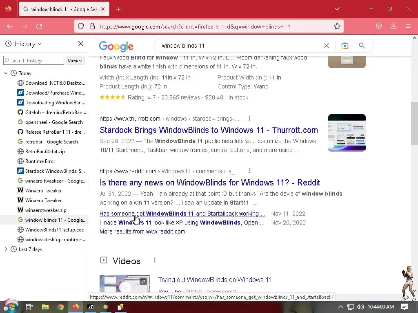Open 'Has someone got WindowBlinds 11' sublink
This screenshot has height=313, width=418.
pyautogui.click(x=182, y=214)
